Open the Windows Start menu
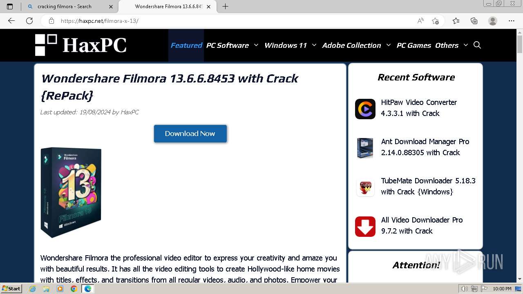Viewport: 523px width, 294px height. point(11,288)
